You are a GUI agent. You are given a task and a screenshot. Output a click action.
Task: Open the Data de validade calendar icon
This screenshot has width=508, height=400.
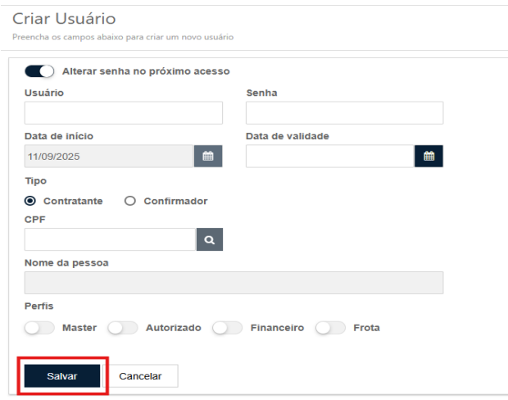[428, 156]
